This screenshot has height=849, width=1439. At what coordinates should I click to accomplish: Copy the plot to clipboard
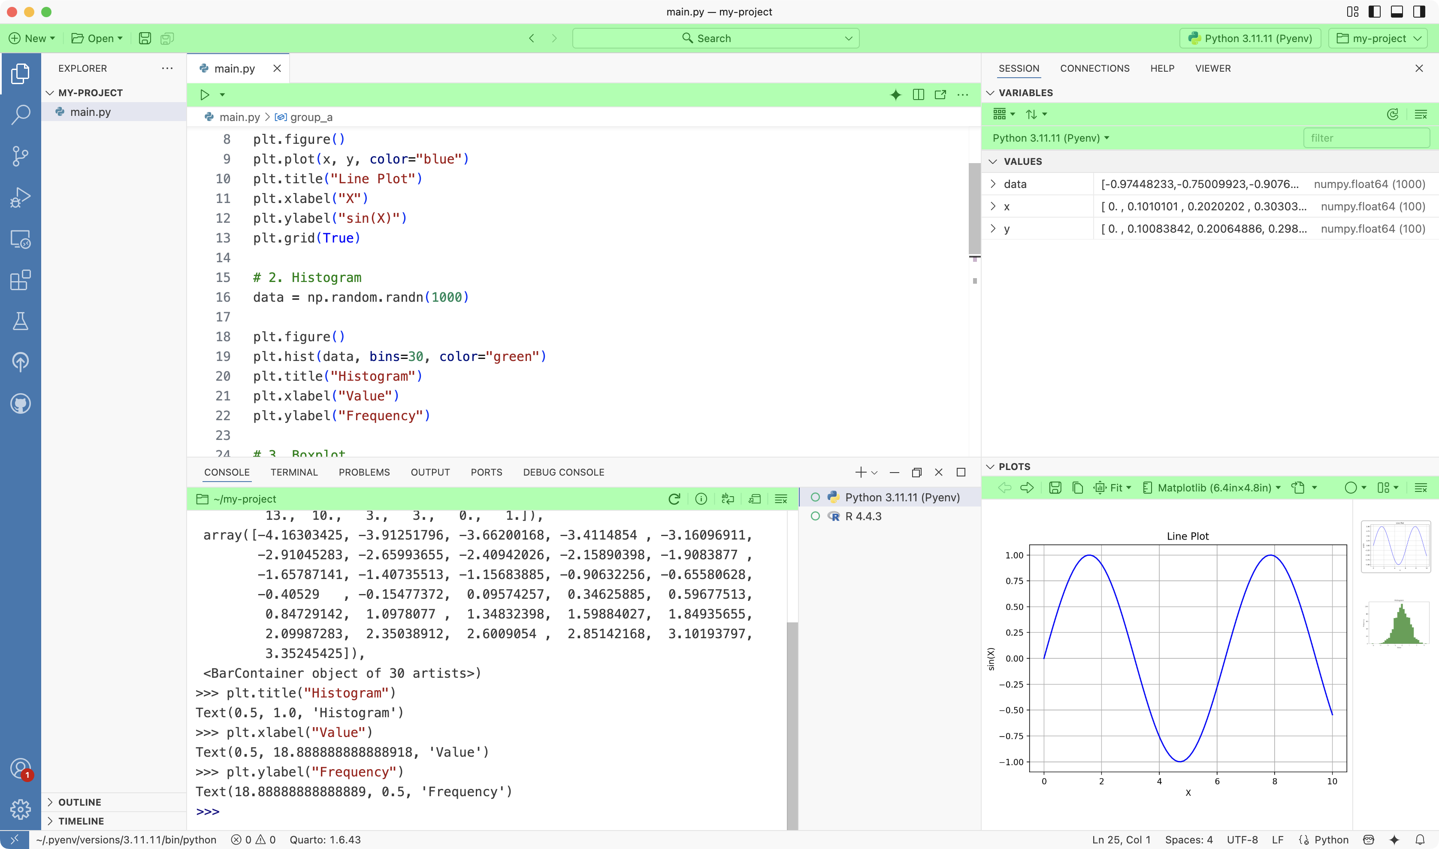[1077, 488]
